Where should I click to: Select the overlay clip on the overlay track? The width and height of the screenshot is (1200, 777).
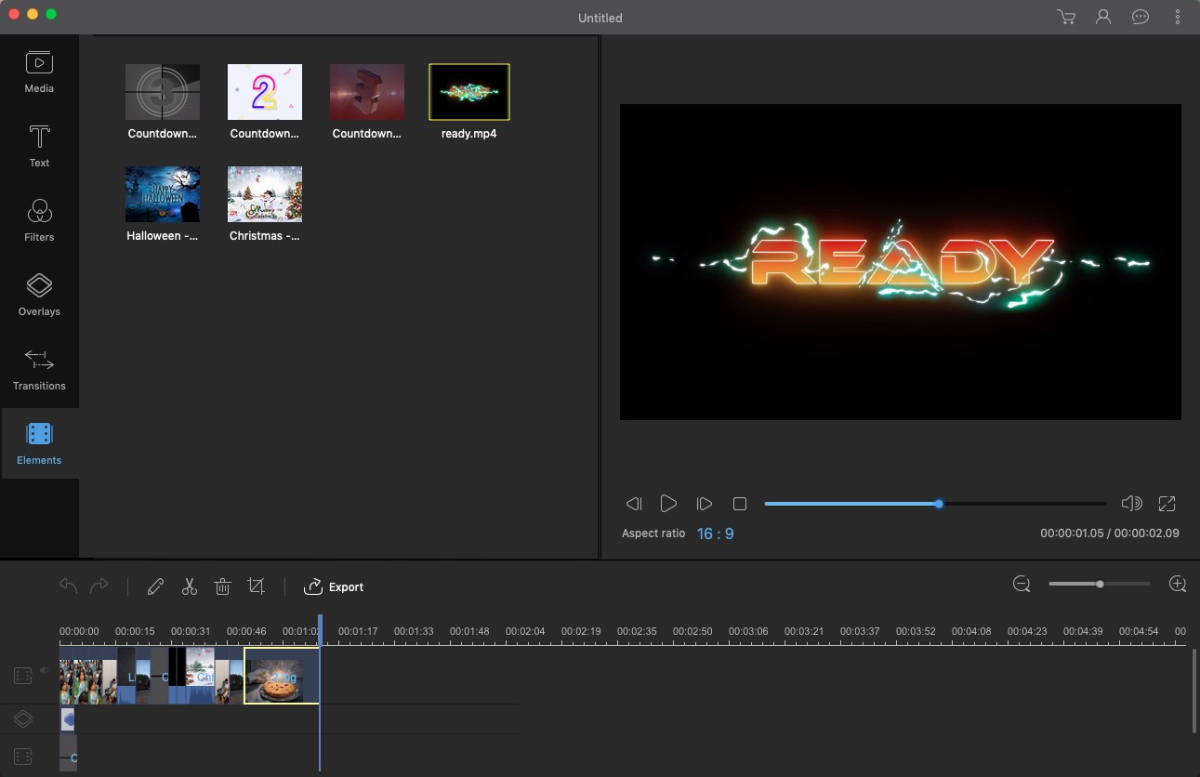pos(67,718)
